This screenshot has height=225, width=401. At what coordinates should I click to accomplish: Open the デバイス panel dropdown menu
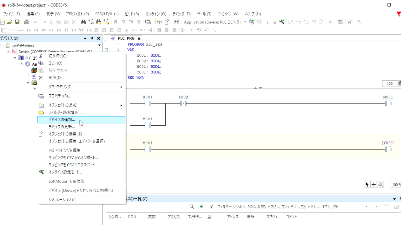[x=85, y=38]
